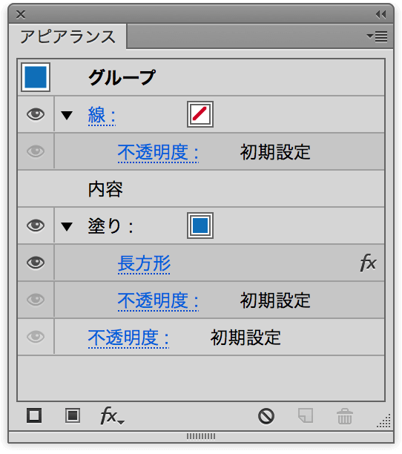Image resolution: width=402 pixels, height=454 pixels.
Task: Click the fx icon on 長方形 row
Action: [x=368, y=263]
